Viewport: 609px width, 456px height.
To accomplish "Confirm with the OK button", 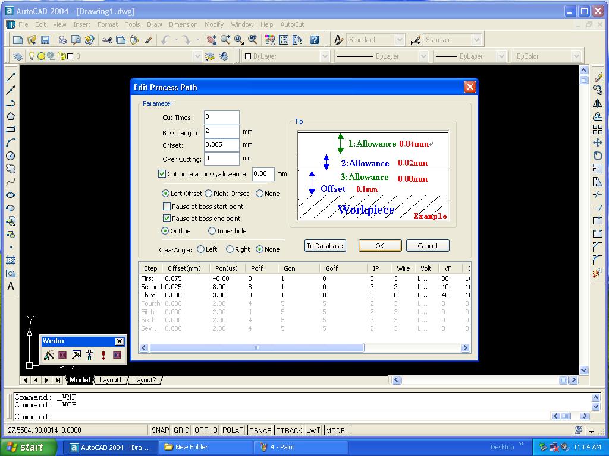I will point(380,245).
